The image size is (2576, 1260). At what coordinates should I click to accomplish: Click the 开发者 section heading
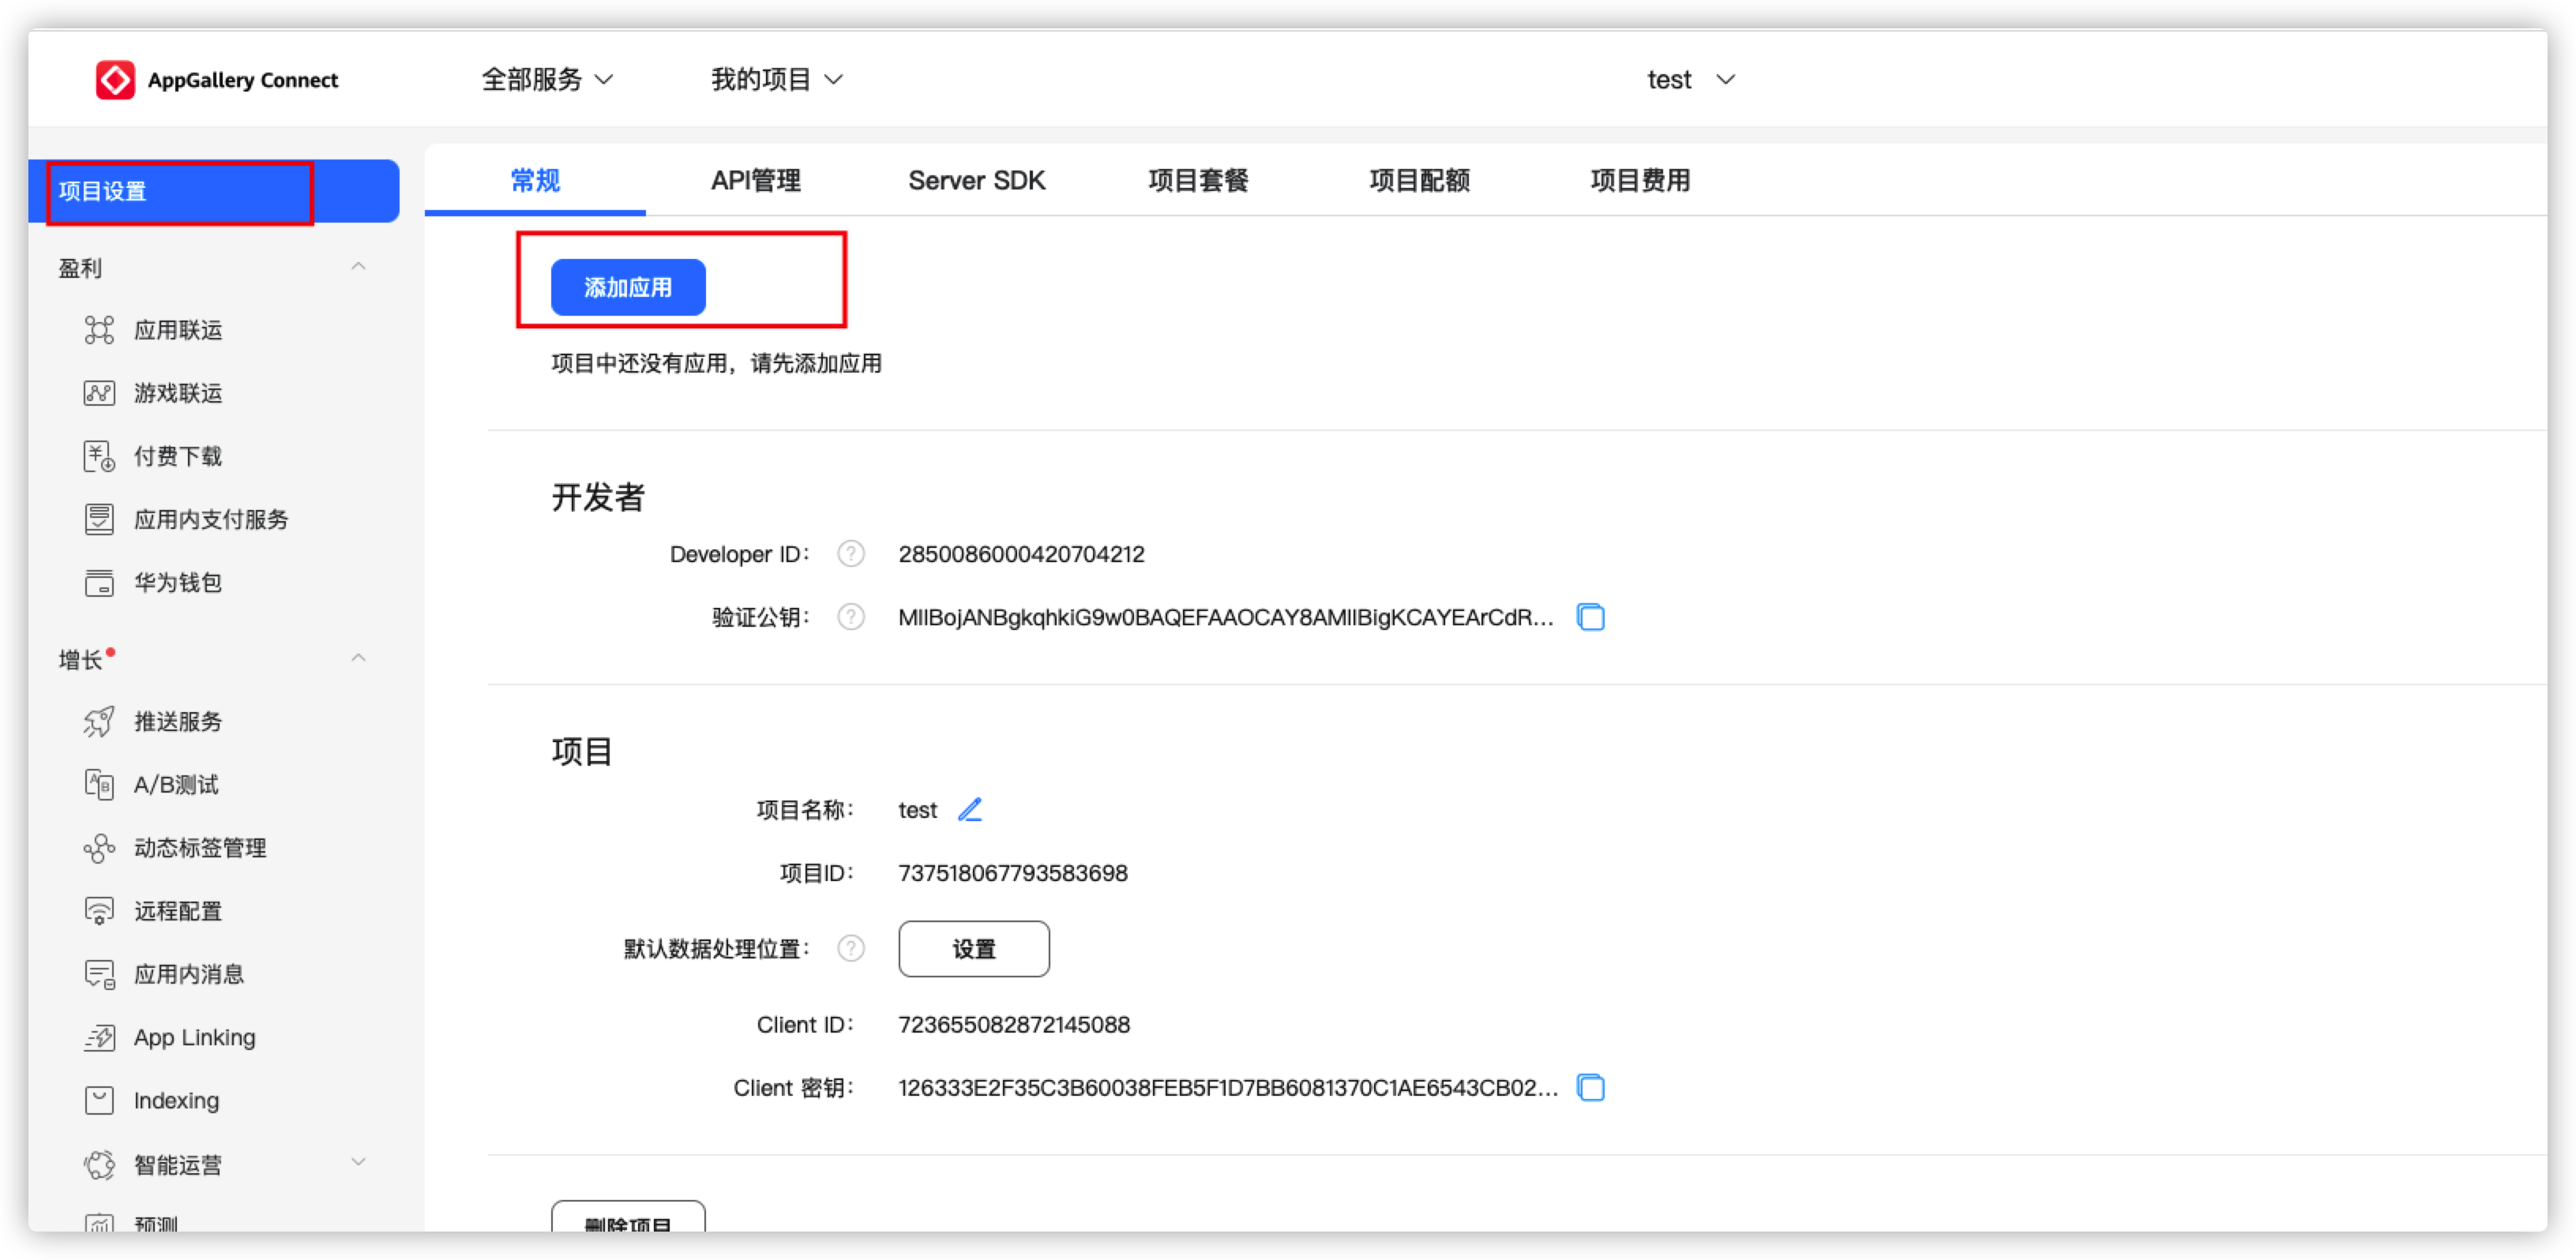598,497
